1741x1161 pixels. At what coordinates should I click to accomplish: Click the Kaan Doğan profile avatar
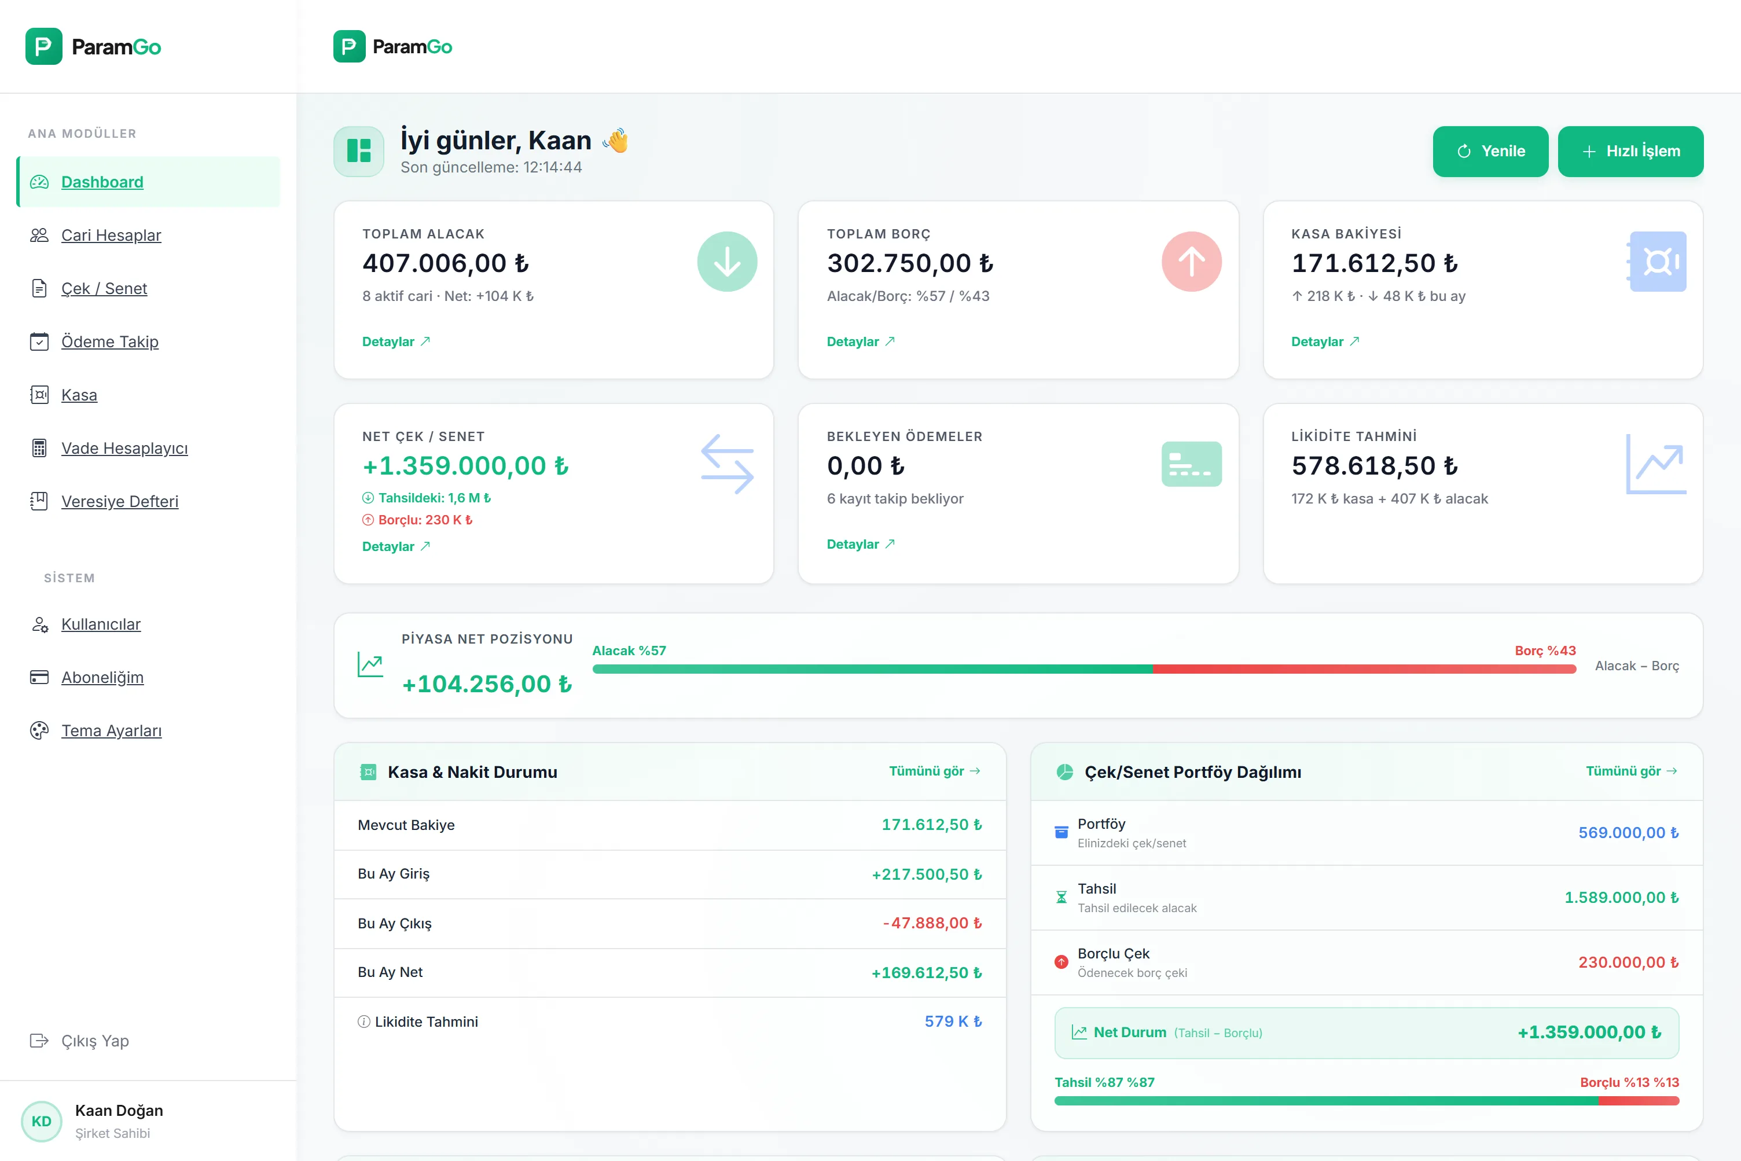[42, 1121]
